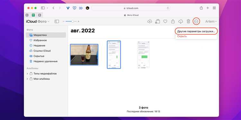The width and height of the screenshot is (241, 120).
Task: Open the more options ellipsis button
Action: [196, 21]
